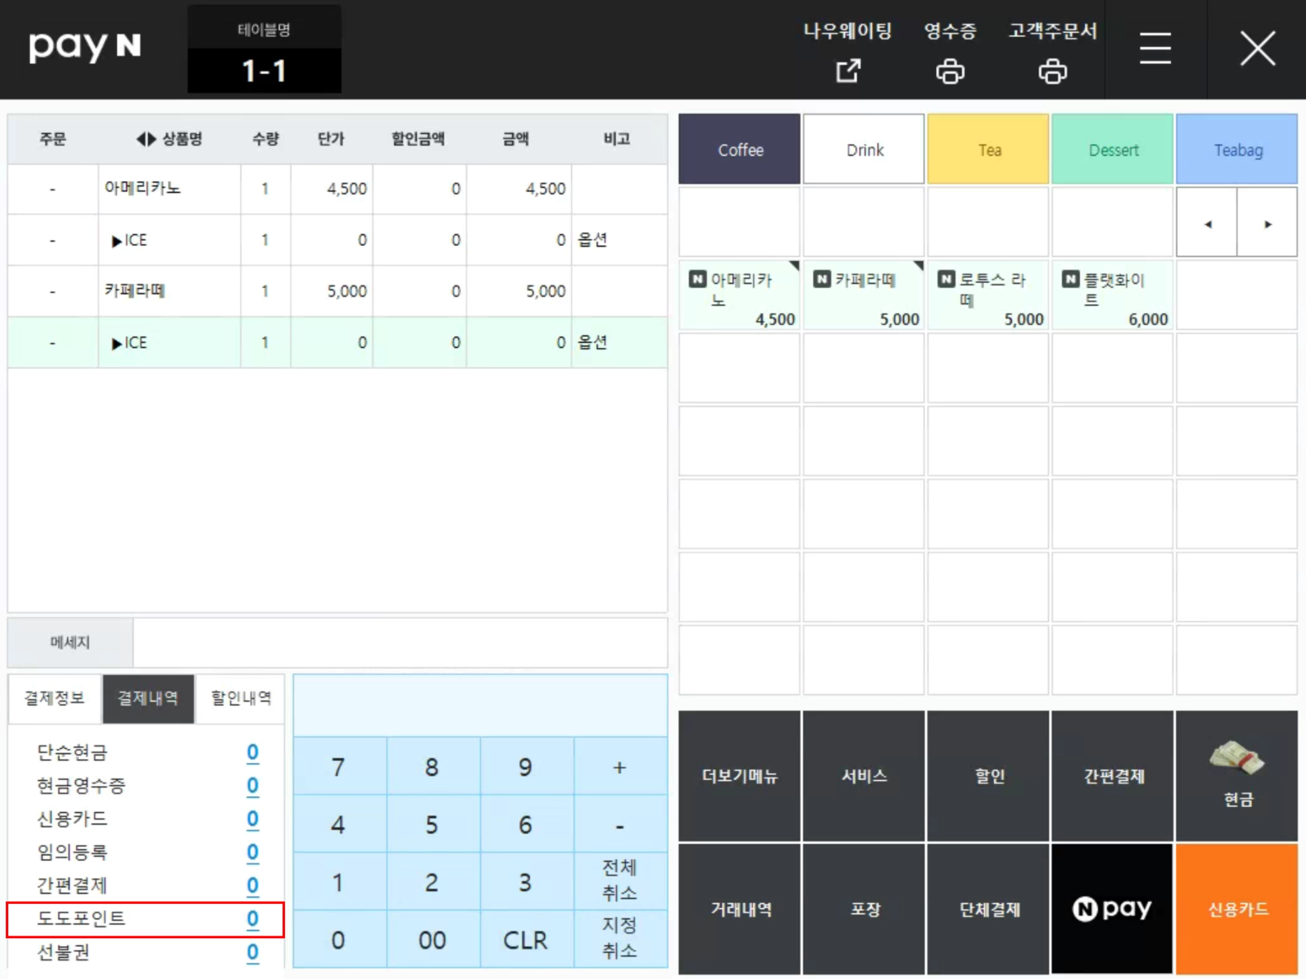Viewport: 1306px width, 979px height.
Task: Click the 메세지 message input field
Action: point(400,642)
